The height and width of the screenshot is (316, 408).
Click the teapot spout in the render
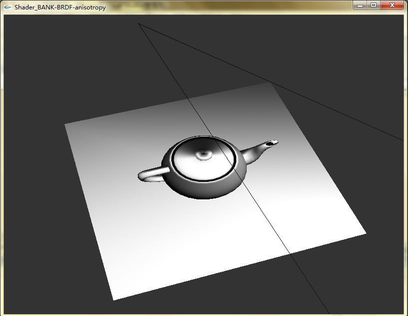coord(259,153)
